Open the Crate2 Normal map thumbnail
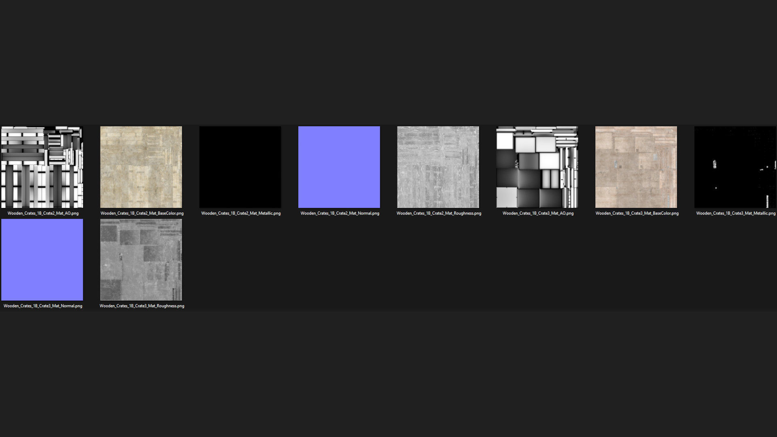The width and height of the screenshot is (777, 437). click(x=339, y=167)
